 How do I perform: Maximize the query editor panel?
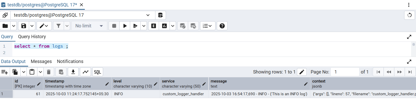[x=409, y=37]
